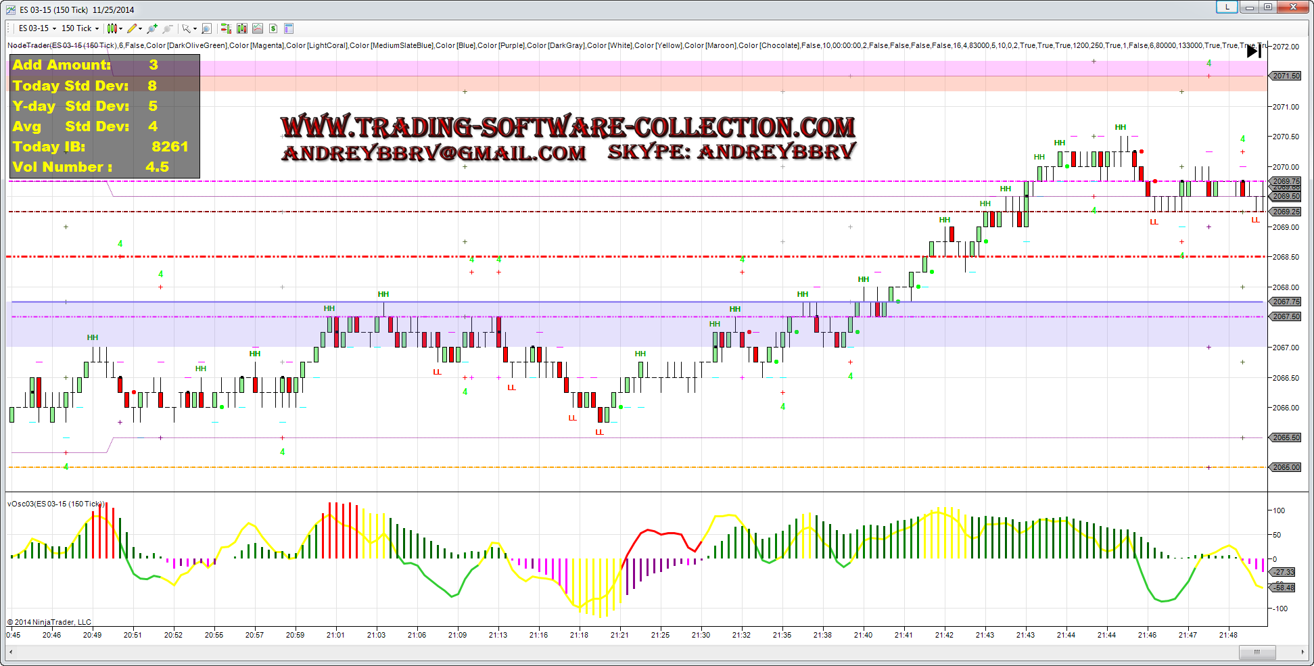Viewport: 1314px width, 666px height.
Task: Expand the 150 Tick interval dropdown
Action: (97, 28)
